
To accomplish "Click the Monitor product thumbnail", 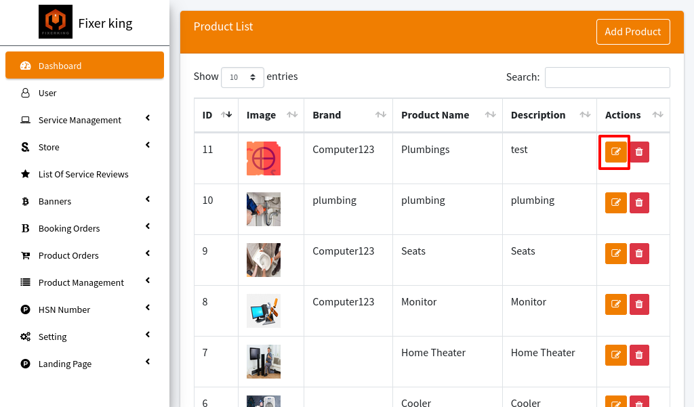I will pyautogui.click(x=264, y=311).
